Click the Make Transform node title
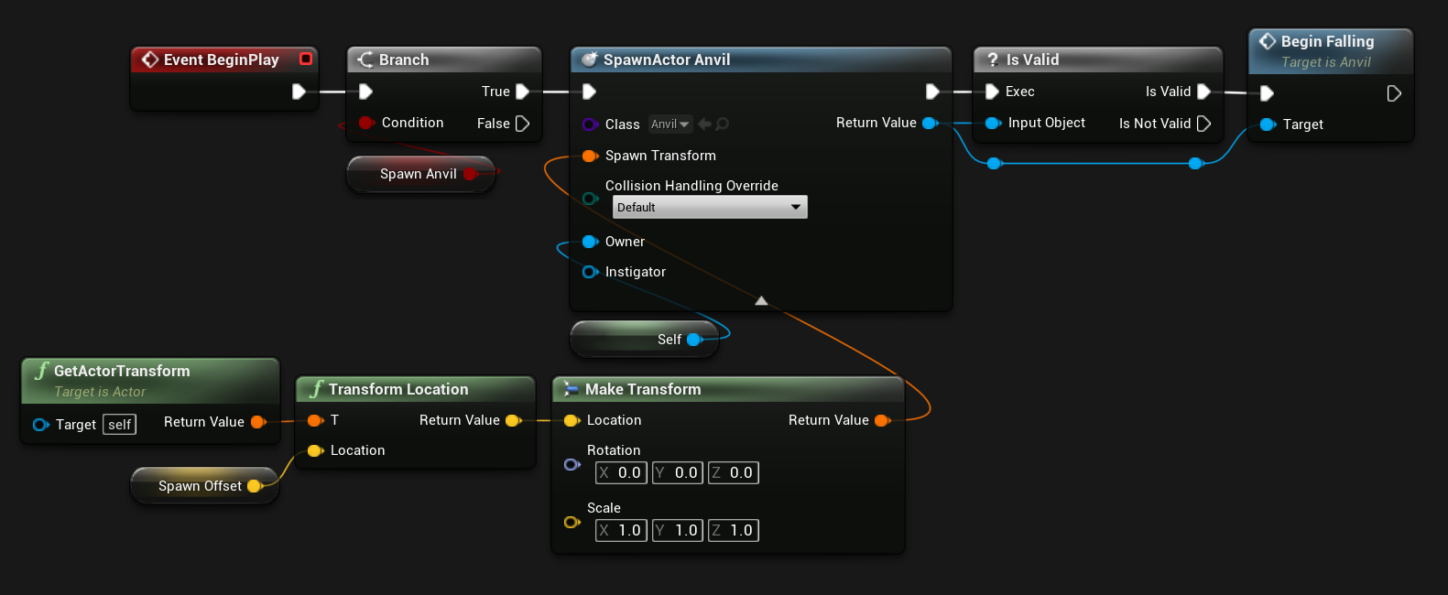Viewport: 1448px width, 595px height. pos(643,389)
